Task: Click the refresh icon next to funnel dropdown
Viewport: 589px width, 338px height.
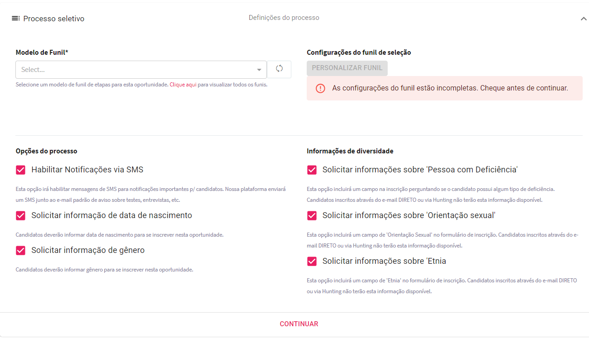Action: click(279, 69)
